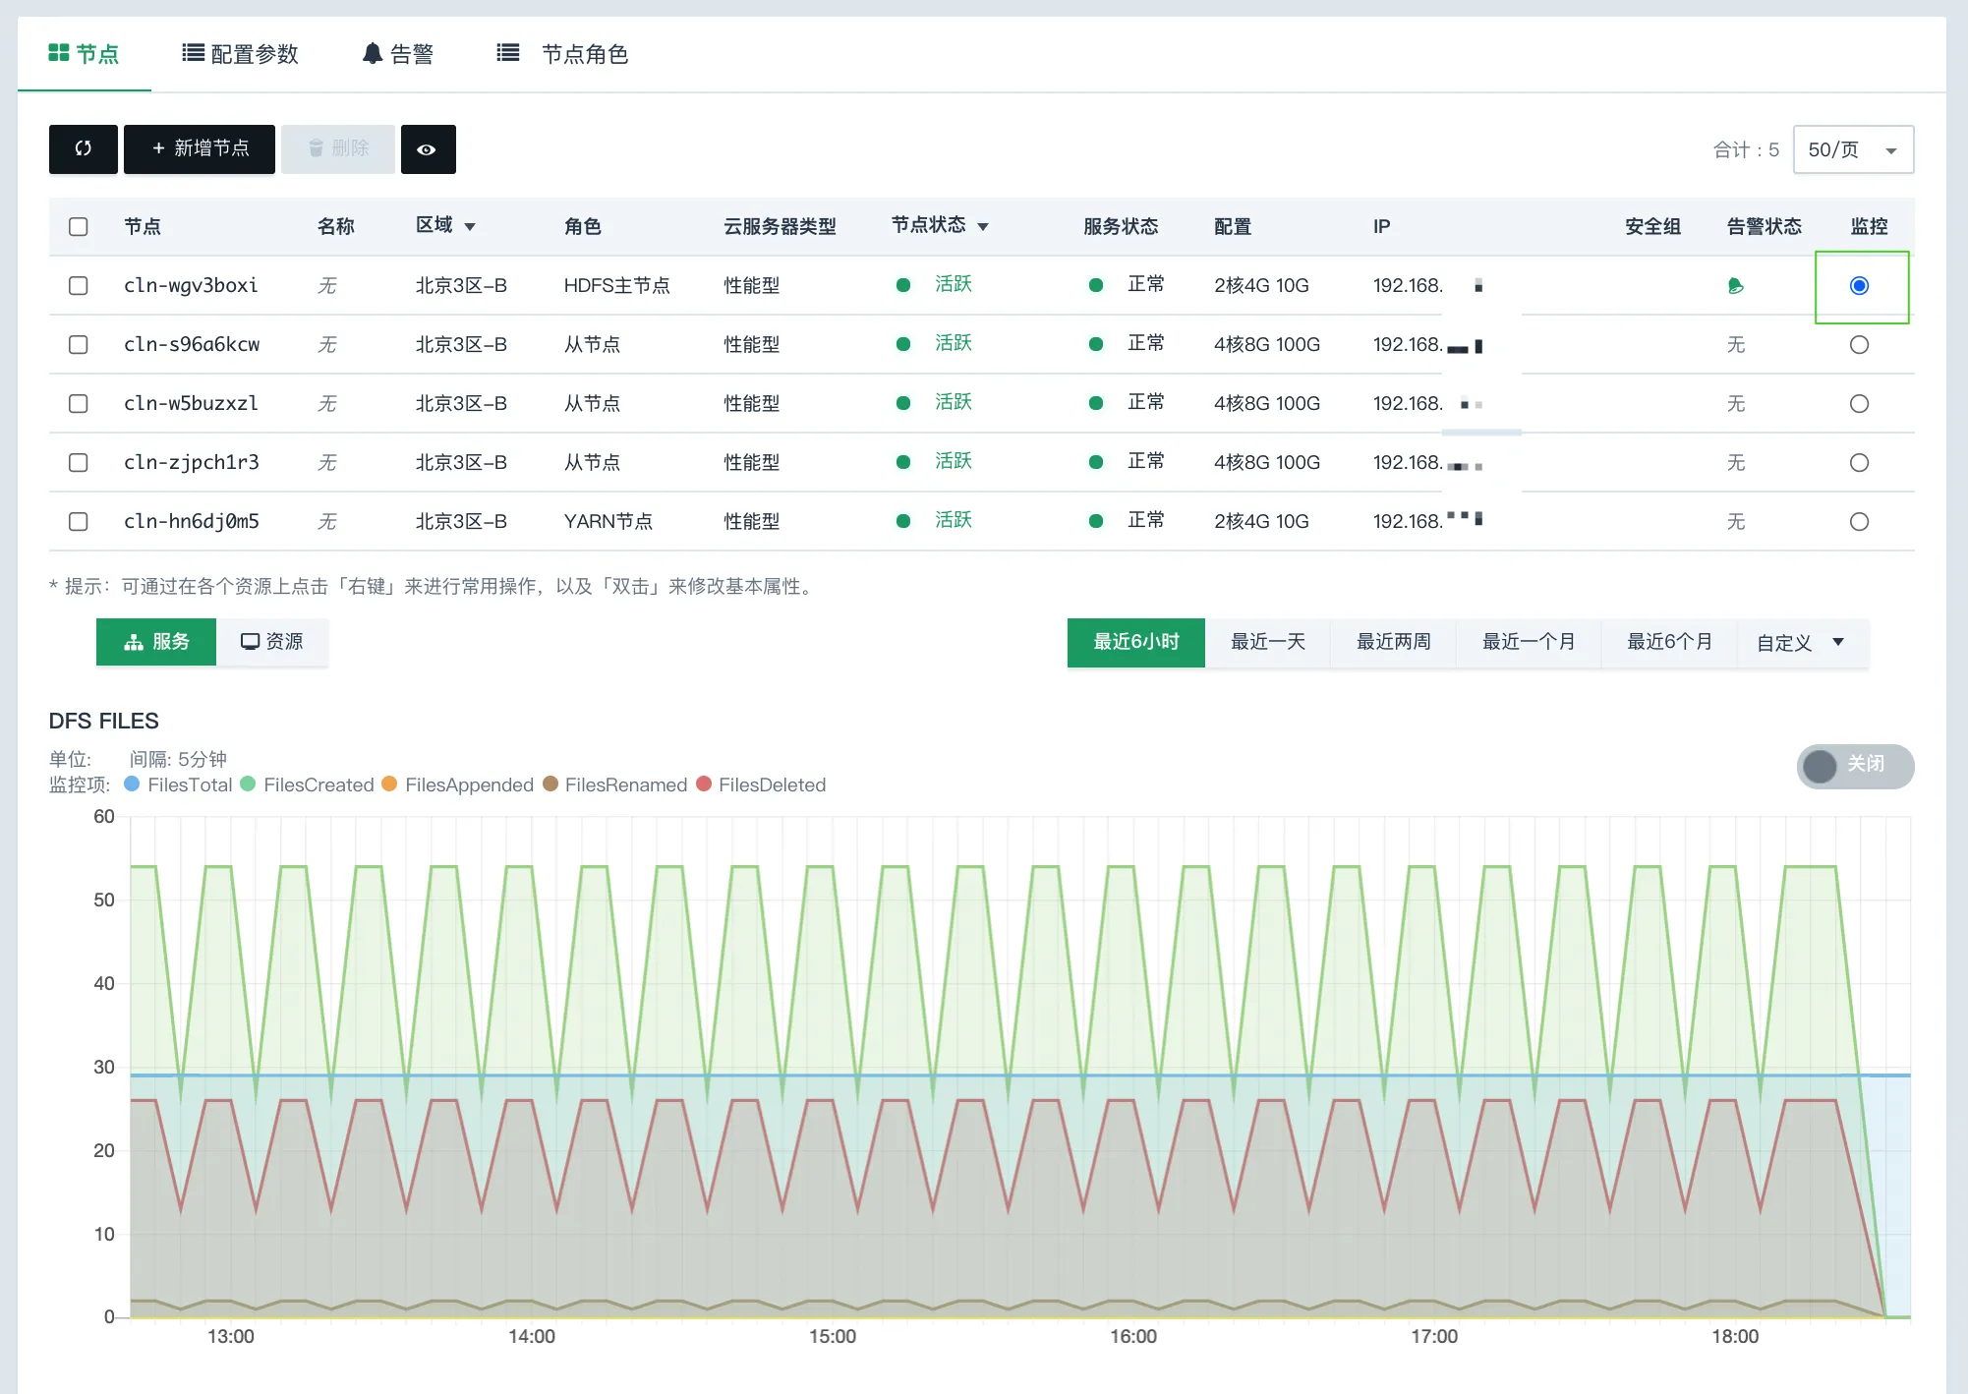The height and width of the screenshot is (1394, 1968).
Task: Click the list icon beside 节点角色
Action: (508, 53)
